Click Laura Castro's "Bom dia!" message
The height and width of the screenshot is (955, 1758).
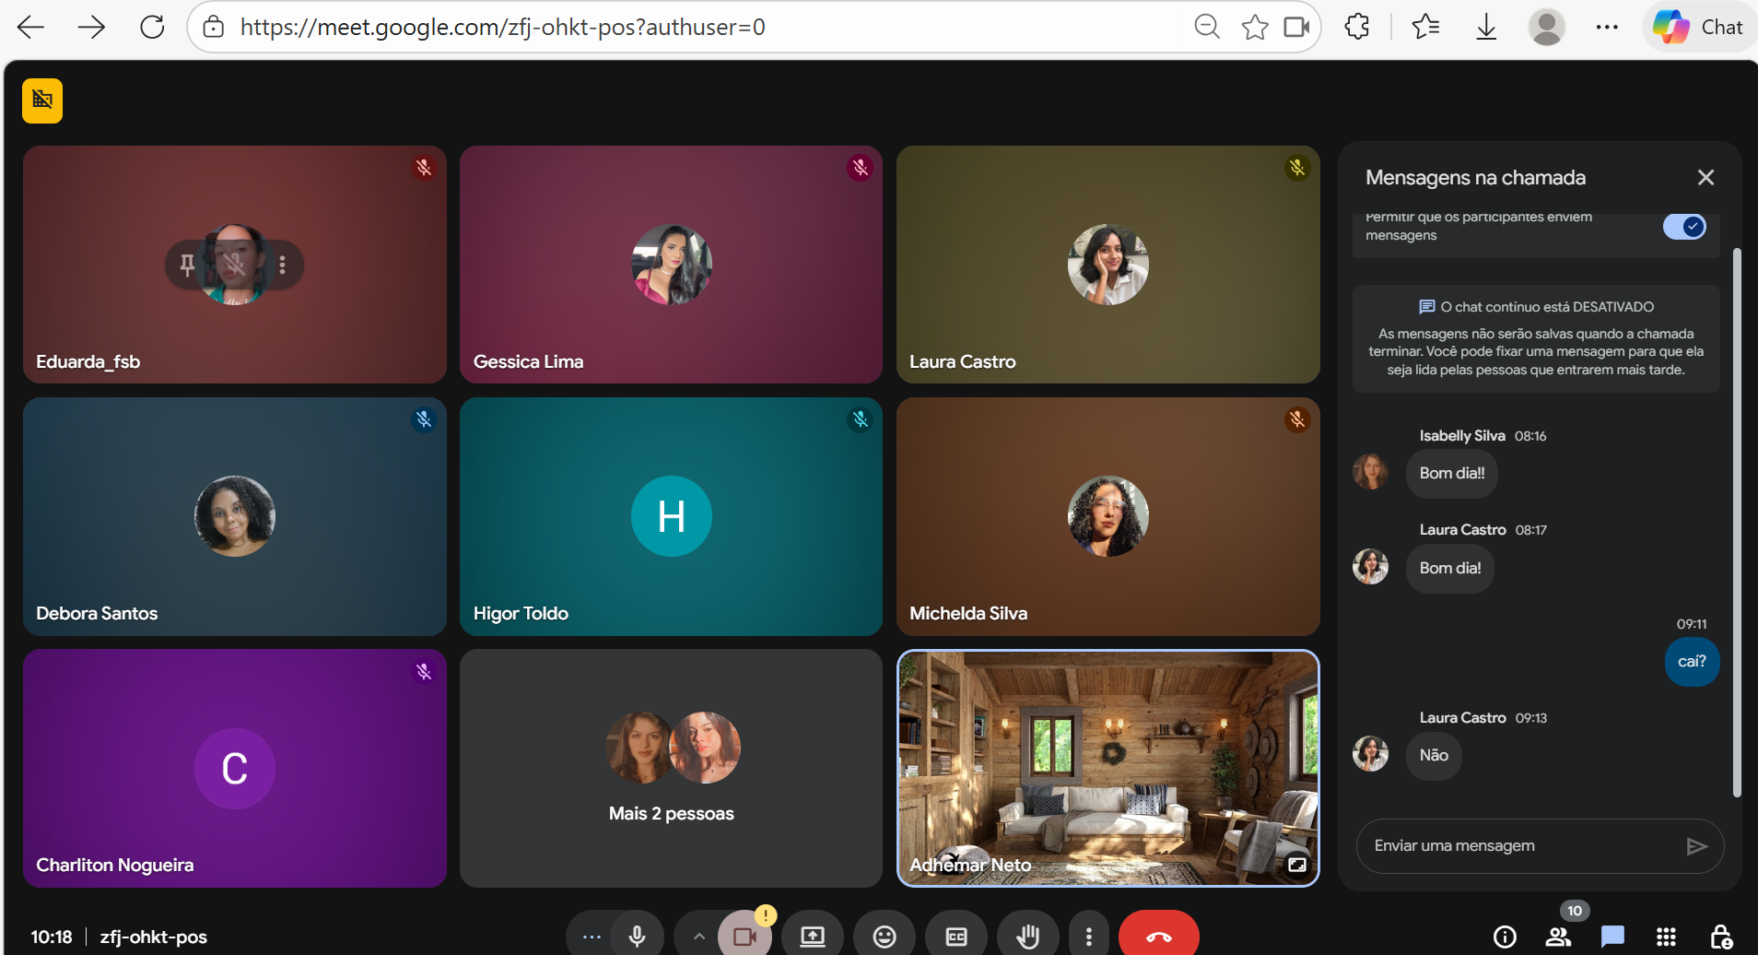(x=1450, y=568)
